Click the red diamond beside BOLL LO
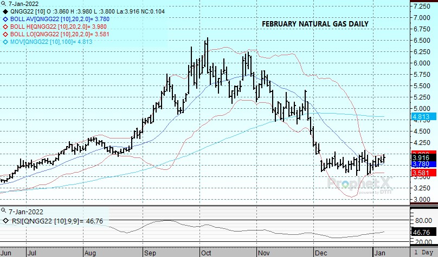 coord(5,34)
